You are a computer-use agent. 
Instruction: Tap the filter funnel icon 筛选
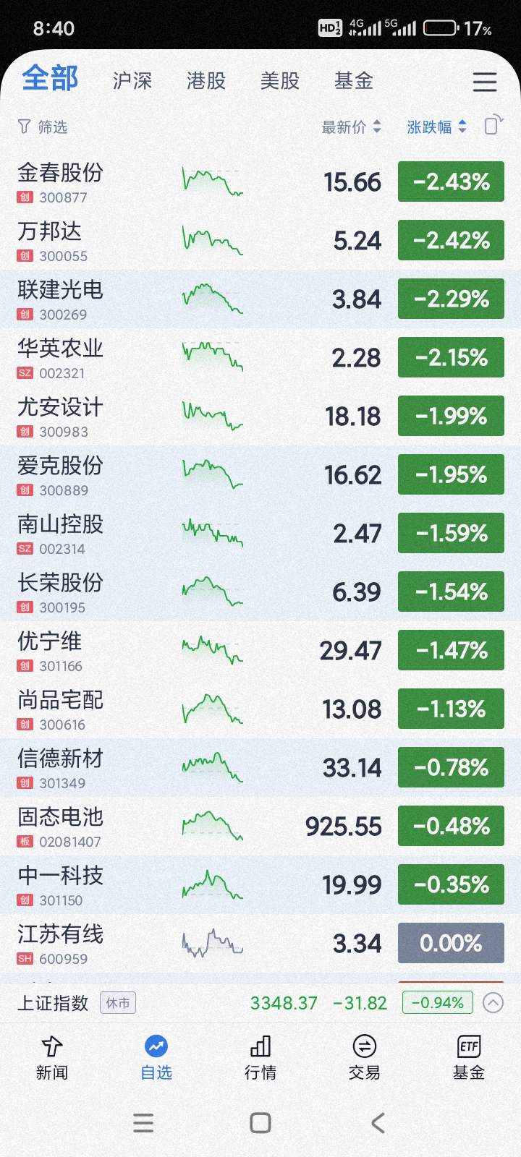point(24,127)
